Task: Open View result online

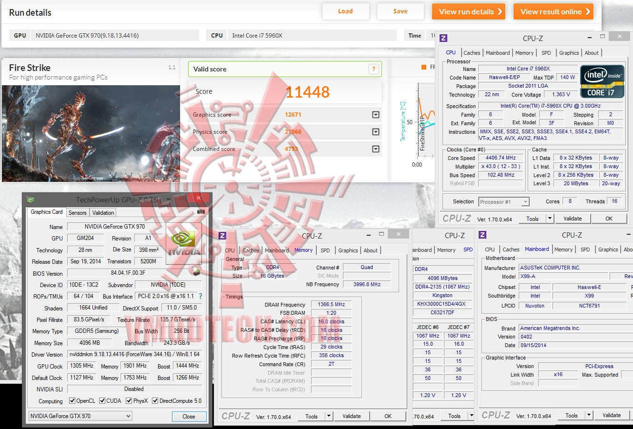Action: pyautogui.click(x=553, y=11)
